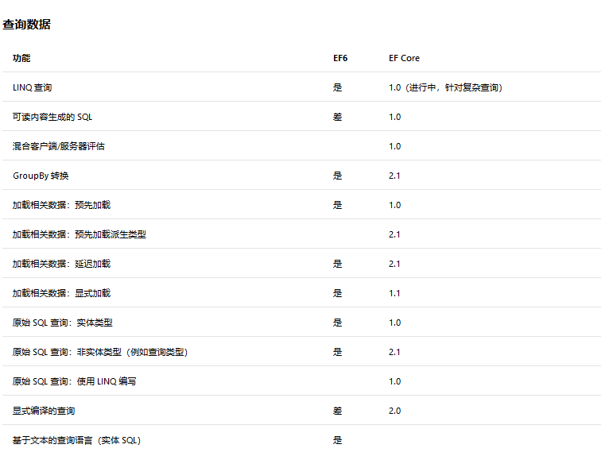Screen dimensions: 609x456
Task: Click the 加载相关数据：显式加载 row label
Action: point(61,293)
